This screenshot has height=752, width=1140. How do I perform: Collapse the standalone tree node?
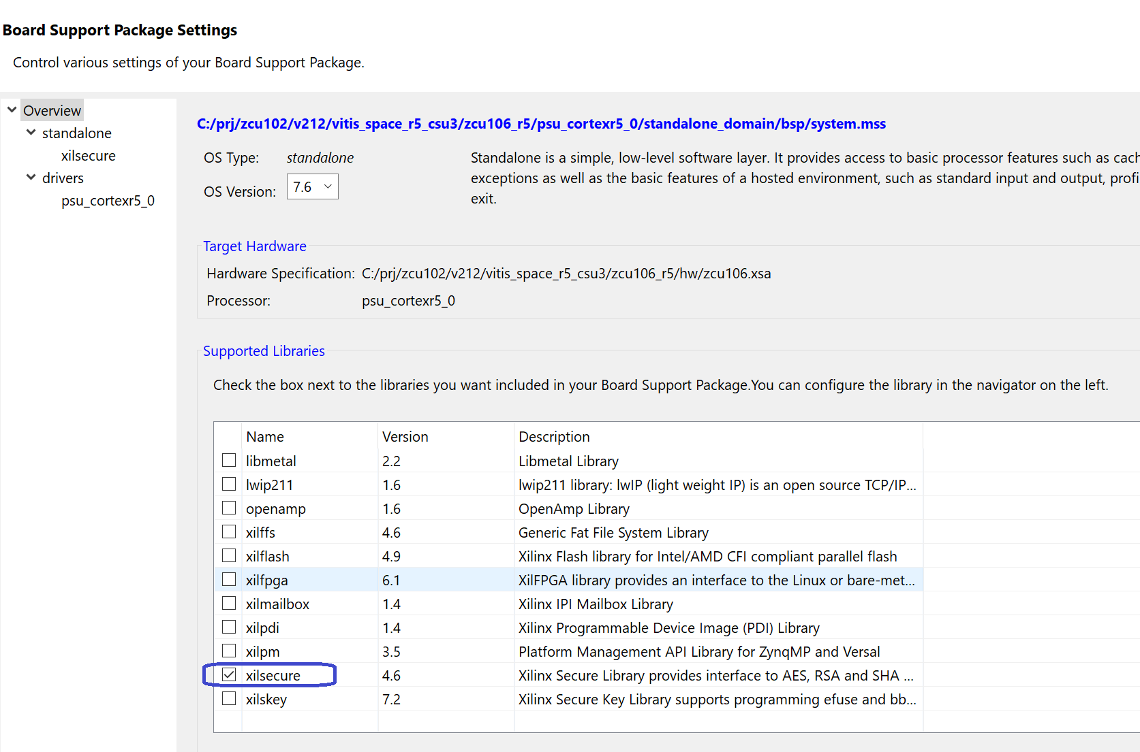click(31, 133)
